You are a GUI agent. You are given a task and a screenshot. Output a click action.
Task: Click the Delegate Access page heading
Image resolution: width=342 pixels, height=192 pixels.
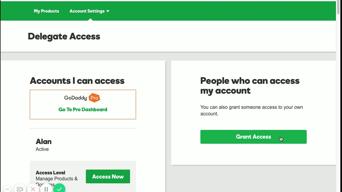[x=64, y=37]
